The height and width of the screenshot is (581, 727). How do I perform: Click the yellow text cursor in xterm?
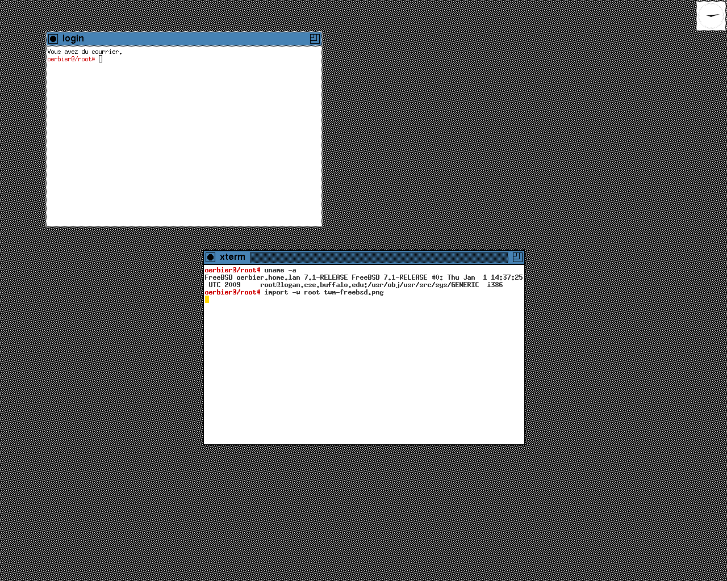point(207,300)
